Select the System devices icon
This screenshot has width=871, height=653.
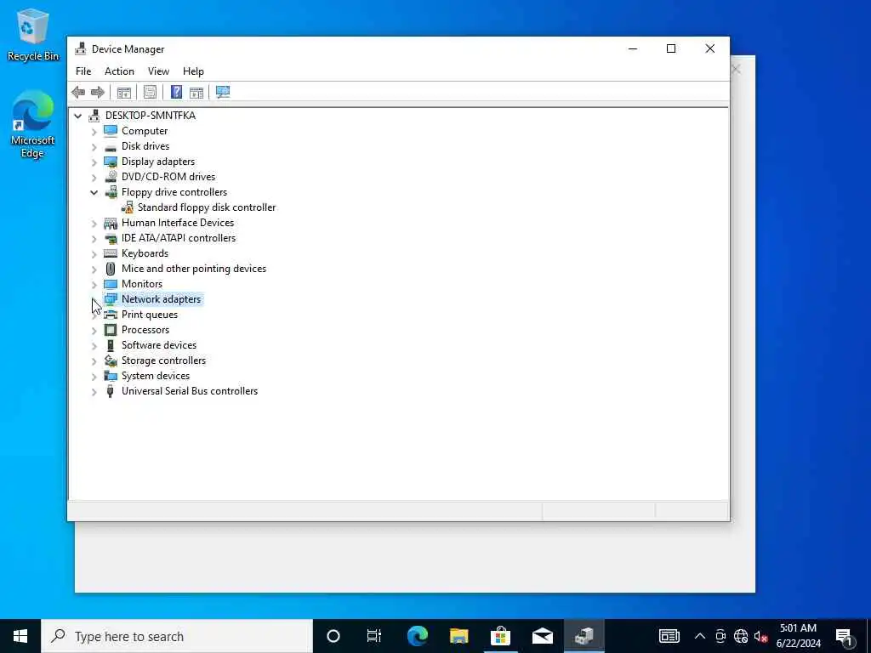click(111, 376)
